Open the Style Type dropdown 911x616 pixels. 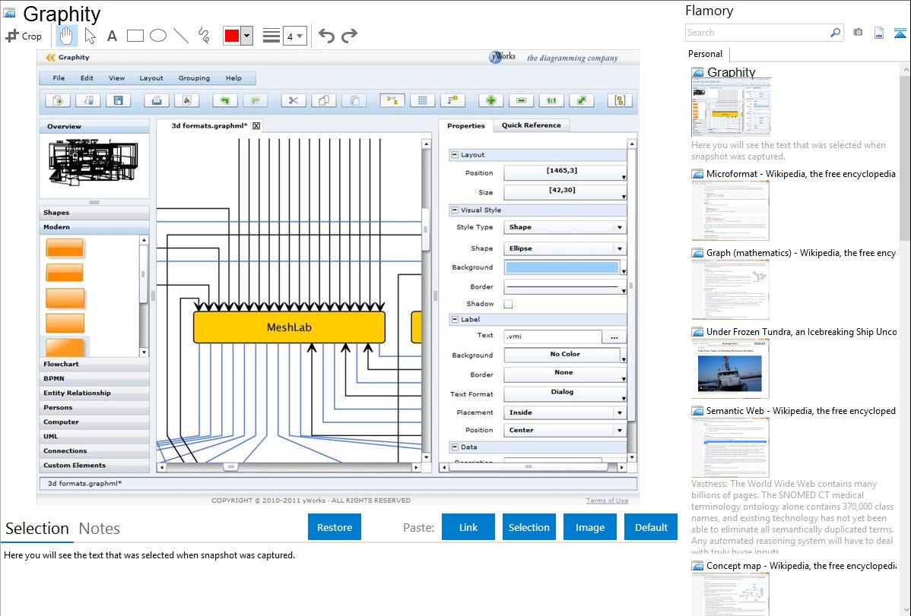click(x=565, y=227)
